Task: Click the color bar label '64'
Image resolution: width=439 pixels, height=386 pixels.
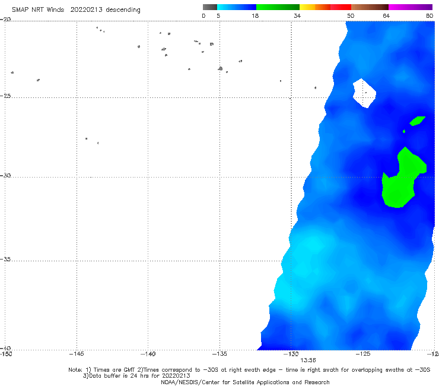Action: tap(386, 15)
